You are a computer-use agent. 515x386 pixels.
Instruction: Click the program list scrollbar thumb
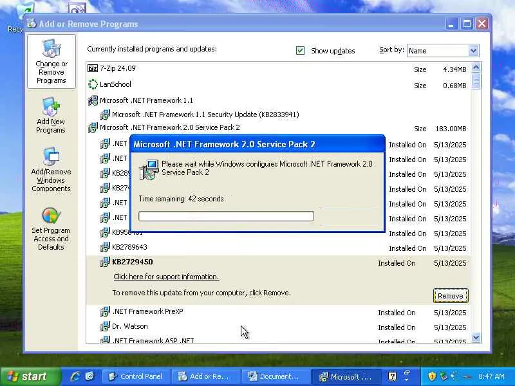coord(476,81)
